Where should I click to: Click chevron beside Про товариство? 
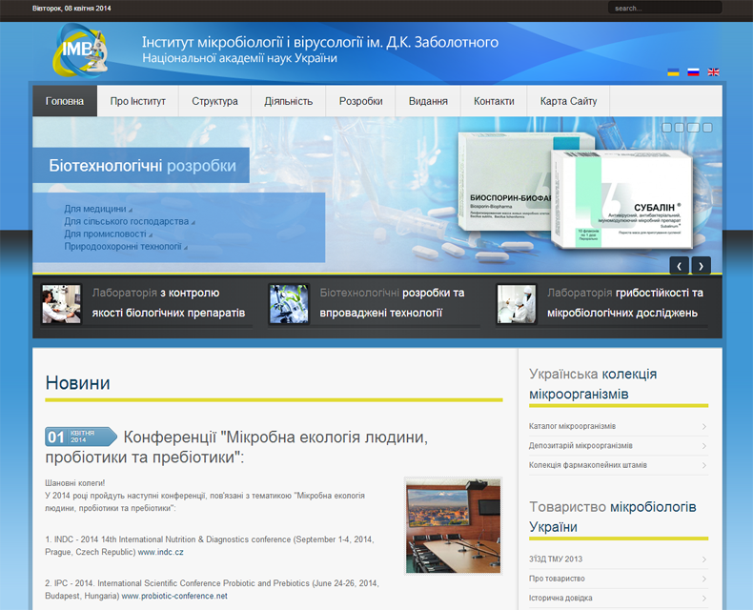(x=704, y=579)
